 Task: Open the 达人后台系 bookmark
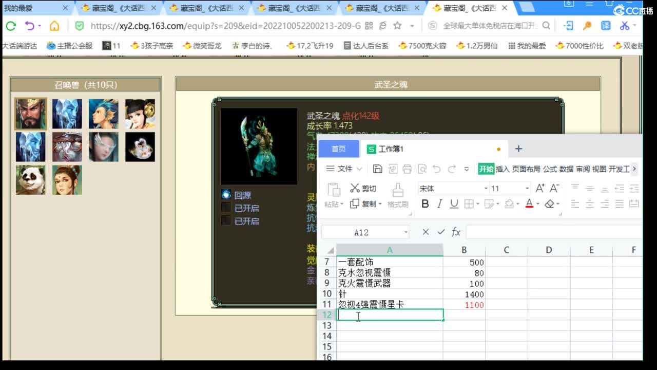pyautogui.click(x=365, y=46)
